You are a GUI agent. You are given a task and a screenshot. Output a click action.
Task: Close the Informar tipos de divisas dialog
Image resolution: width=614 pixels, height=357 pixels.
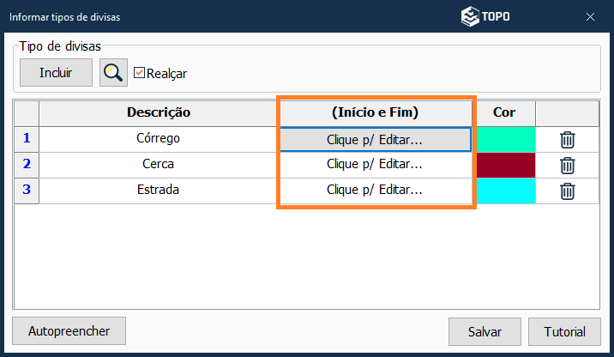590,16
